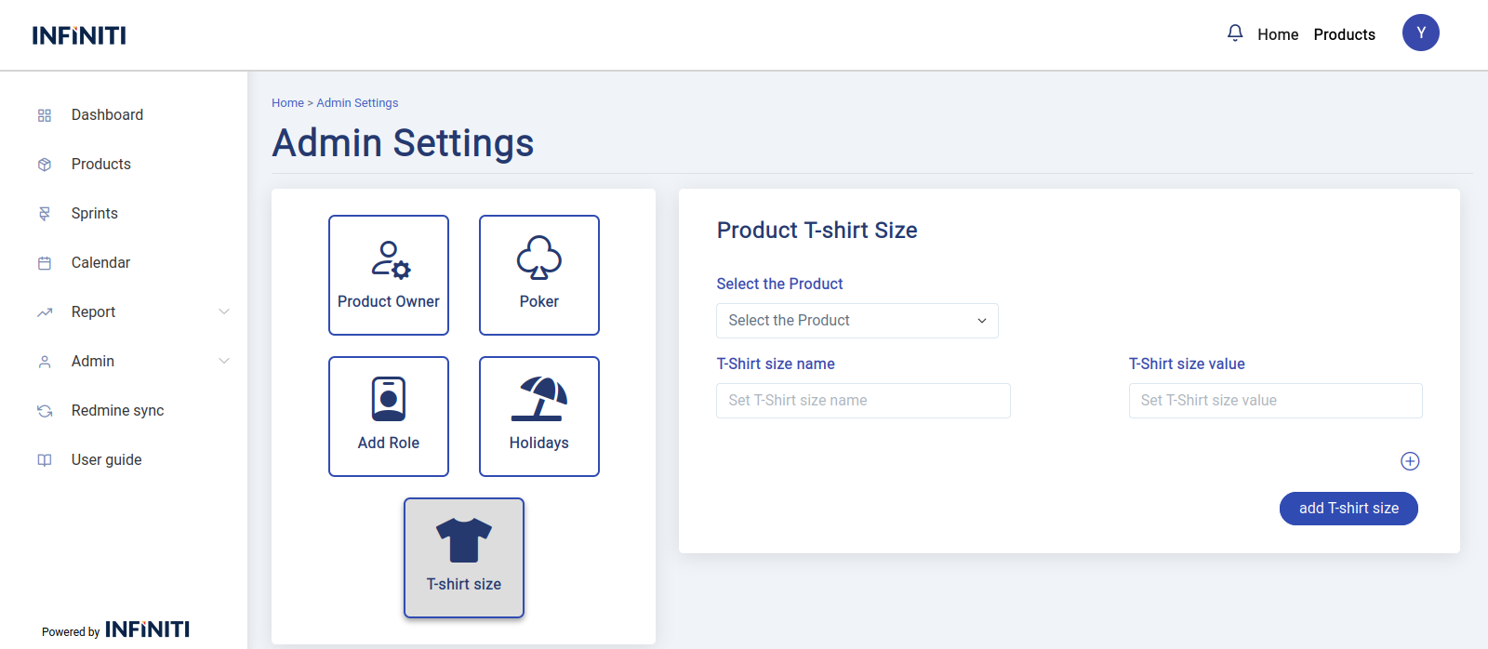1488x649 pixels.
Task: Open the user avatar Y menu
Action: tap(1420, 33)
